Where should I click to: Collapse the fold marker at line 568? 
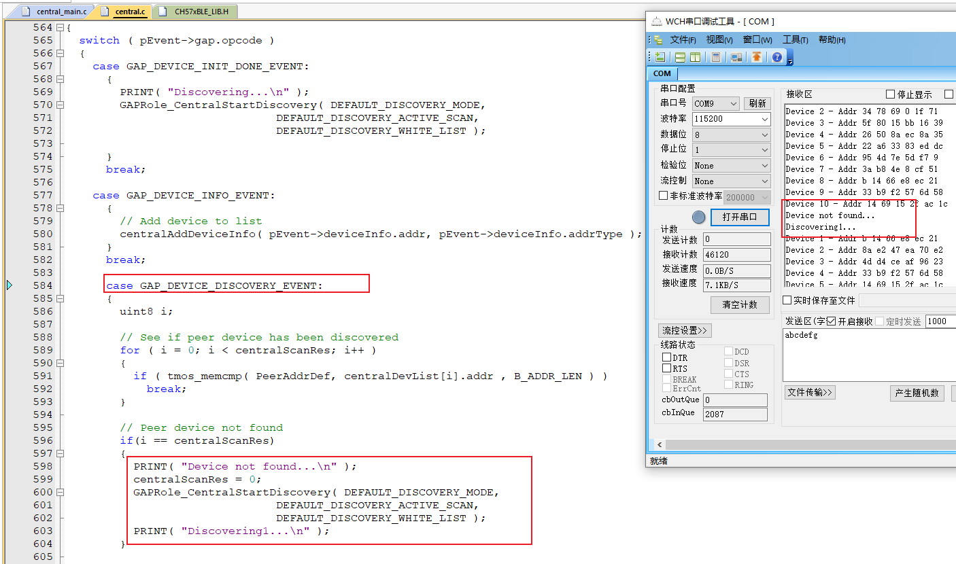point(60,80)
